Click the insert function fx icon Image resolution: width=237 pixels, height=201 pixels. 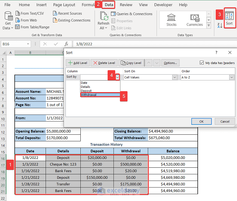coord(66,44)
